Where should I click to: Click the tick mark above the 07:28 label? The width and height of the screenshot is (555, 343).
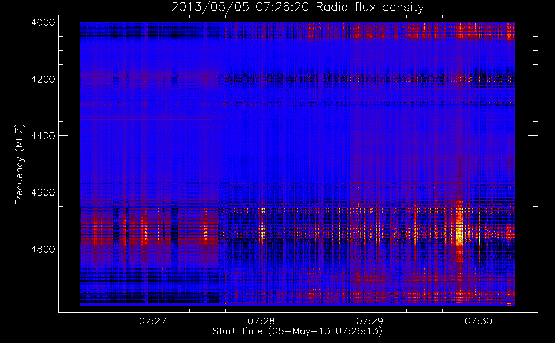point(262,309)
